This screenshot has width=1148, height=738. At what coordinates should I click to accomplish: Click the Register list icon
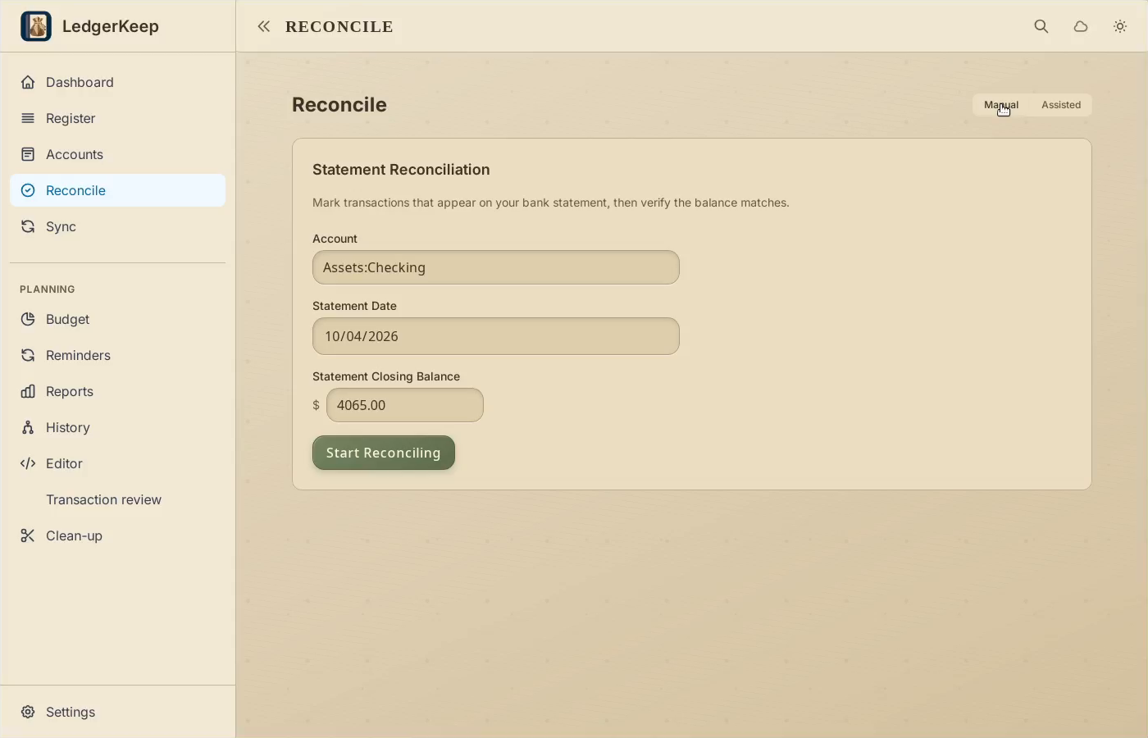[28, 118]
